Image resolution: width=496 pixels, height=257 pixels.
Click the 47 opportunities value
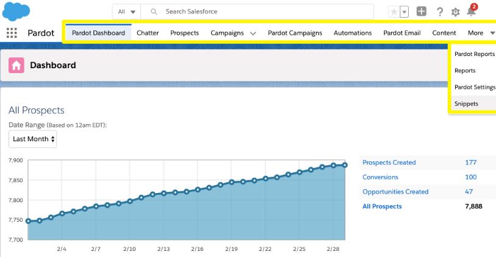469,192
